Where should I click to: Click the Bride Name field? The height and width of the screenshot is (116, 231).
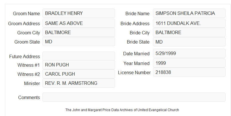tap(189, 13)
